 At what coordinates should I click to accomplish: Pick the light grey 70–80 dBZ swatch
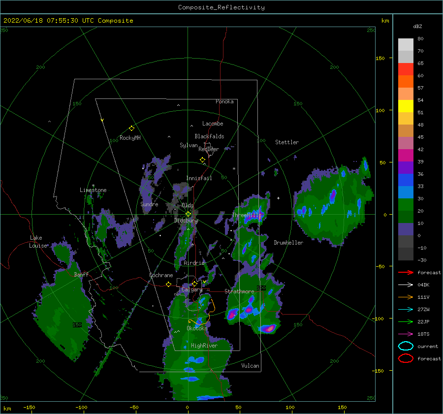click(406, 45)
